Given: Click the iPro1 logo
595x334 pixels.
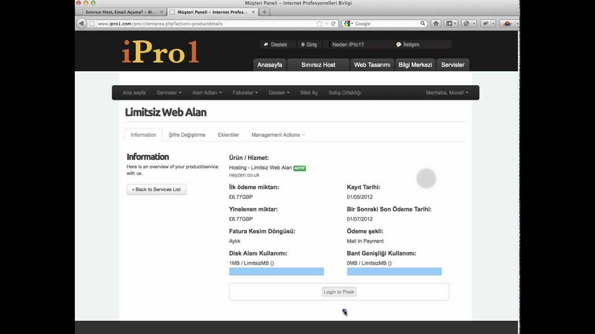Looking at the screenshot, I should click(160, 51).
